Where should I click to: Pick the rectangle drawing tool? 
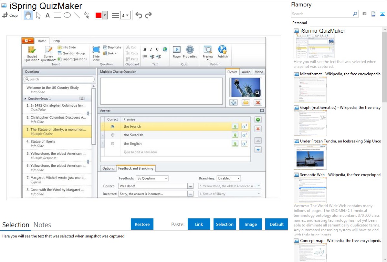pos(58,15)
